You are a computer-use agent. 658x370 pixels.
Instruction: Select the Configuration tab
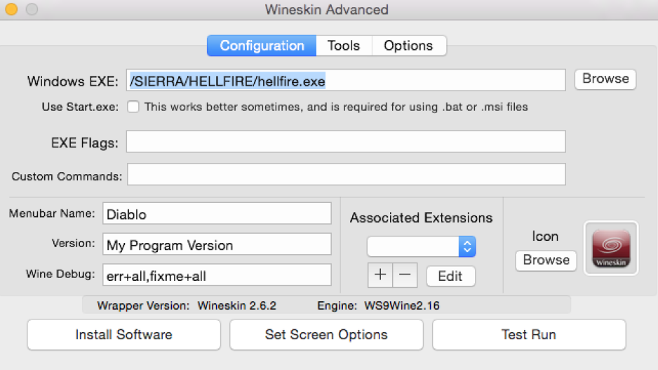click(x=262, y=46)
